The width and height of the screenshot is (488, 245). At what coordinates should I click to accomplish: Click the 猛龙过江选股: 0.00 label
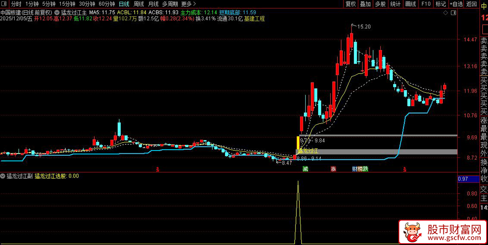(57, 176)
